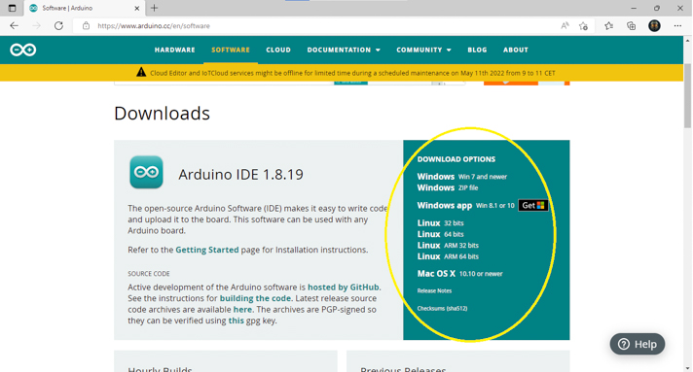Expand the DOCUMENTATION dropdown
693x372 pixels.
(x=344, y=50)
